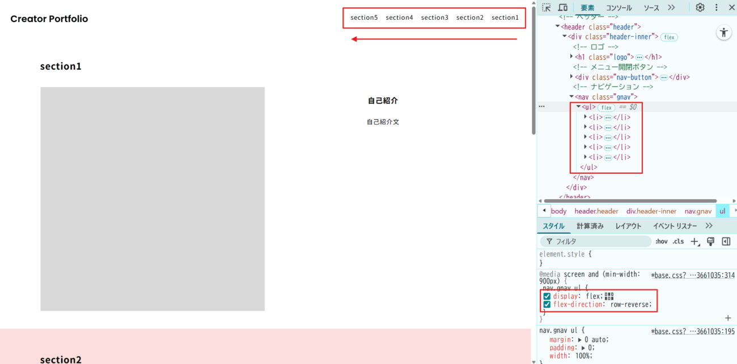
Task: Toggle the :hov element state button
Action: (x=661, y=242)
